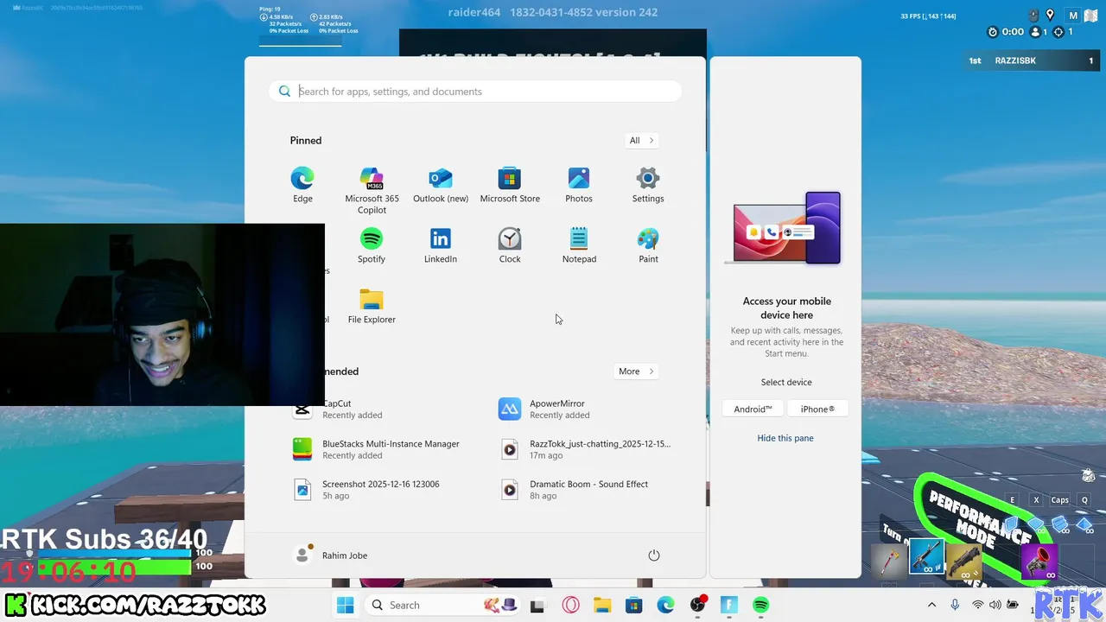Click the volume speaker tray icon
This screenshot has width=1106, height=622.
pyautogui.click(x=995, y=605)
